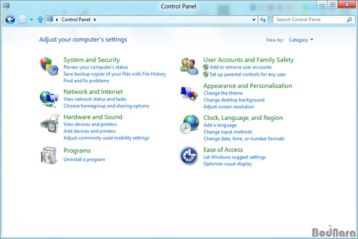Open Uninstall a program
358x239 pixels.
pos(84,160)
